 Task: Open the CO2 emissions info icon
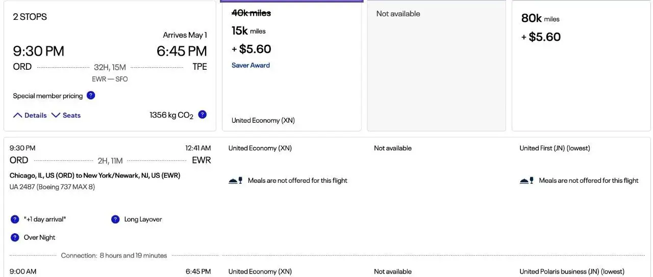pos(203,115)
